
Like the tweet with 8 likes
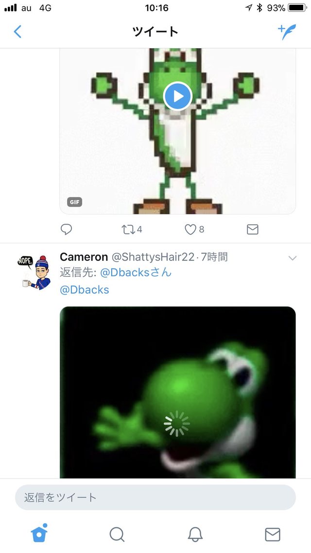[194, 230]
